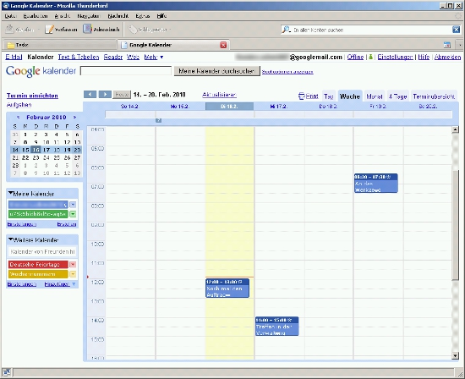
Task: Toggle the green calendar visibility
Action: 38,214
